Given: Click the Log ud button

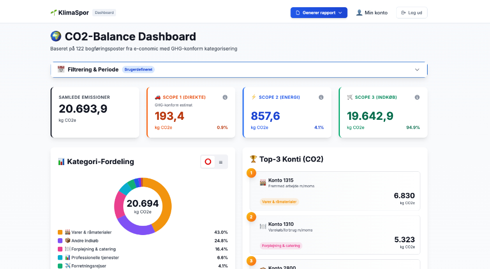Looking at the screenshot, I should pos(412,13).
